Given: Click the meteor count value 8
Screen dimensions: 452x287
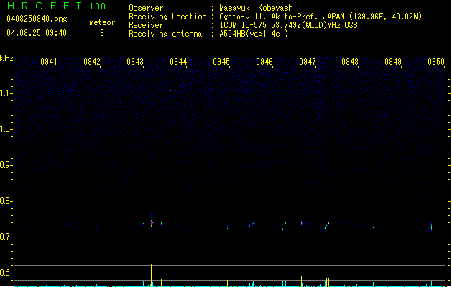Looking at the screenshot, I should point(102,33).
